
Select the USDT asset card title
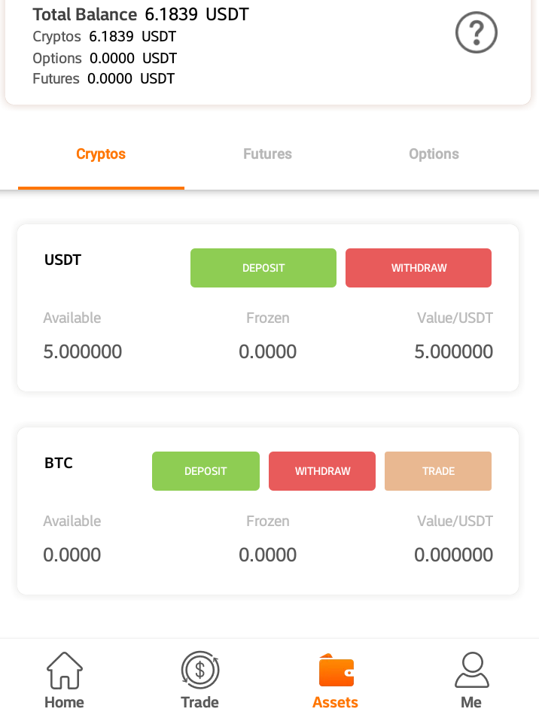[62, 260]
